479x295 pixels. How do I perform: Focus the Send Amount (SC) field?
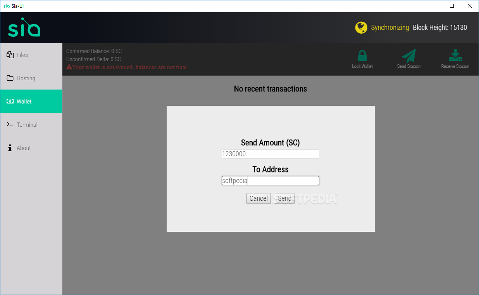point(271,154)
